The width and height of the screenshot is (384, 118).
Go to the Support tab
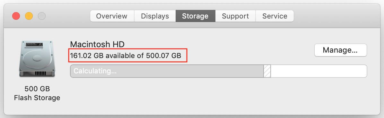point(235,16)
